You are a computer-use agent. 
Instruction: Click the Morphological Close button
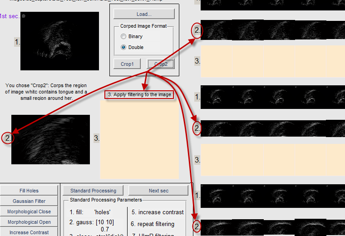(x=29, y=211)
